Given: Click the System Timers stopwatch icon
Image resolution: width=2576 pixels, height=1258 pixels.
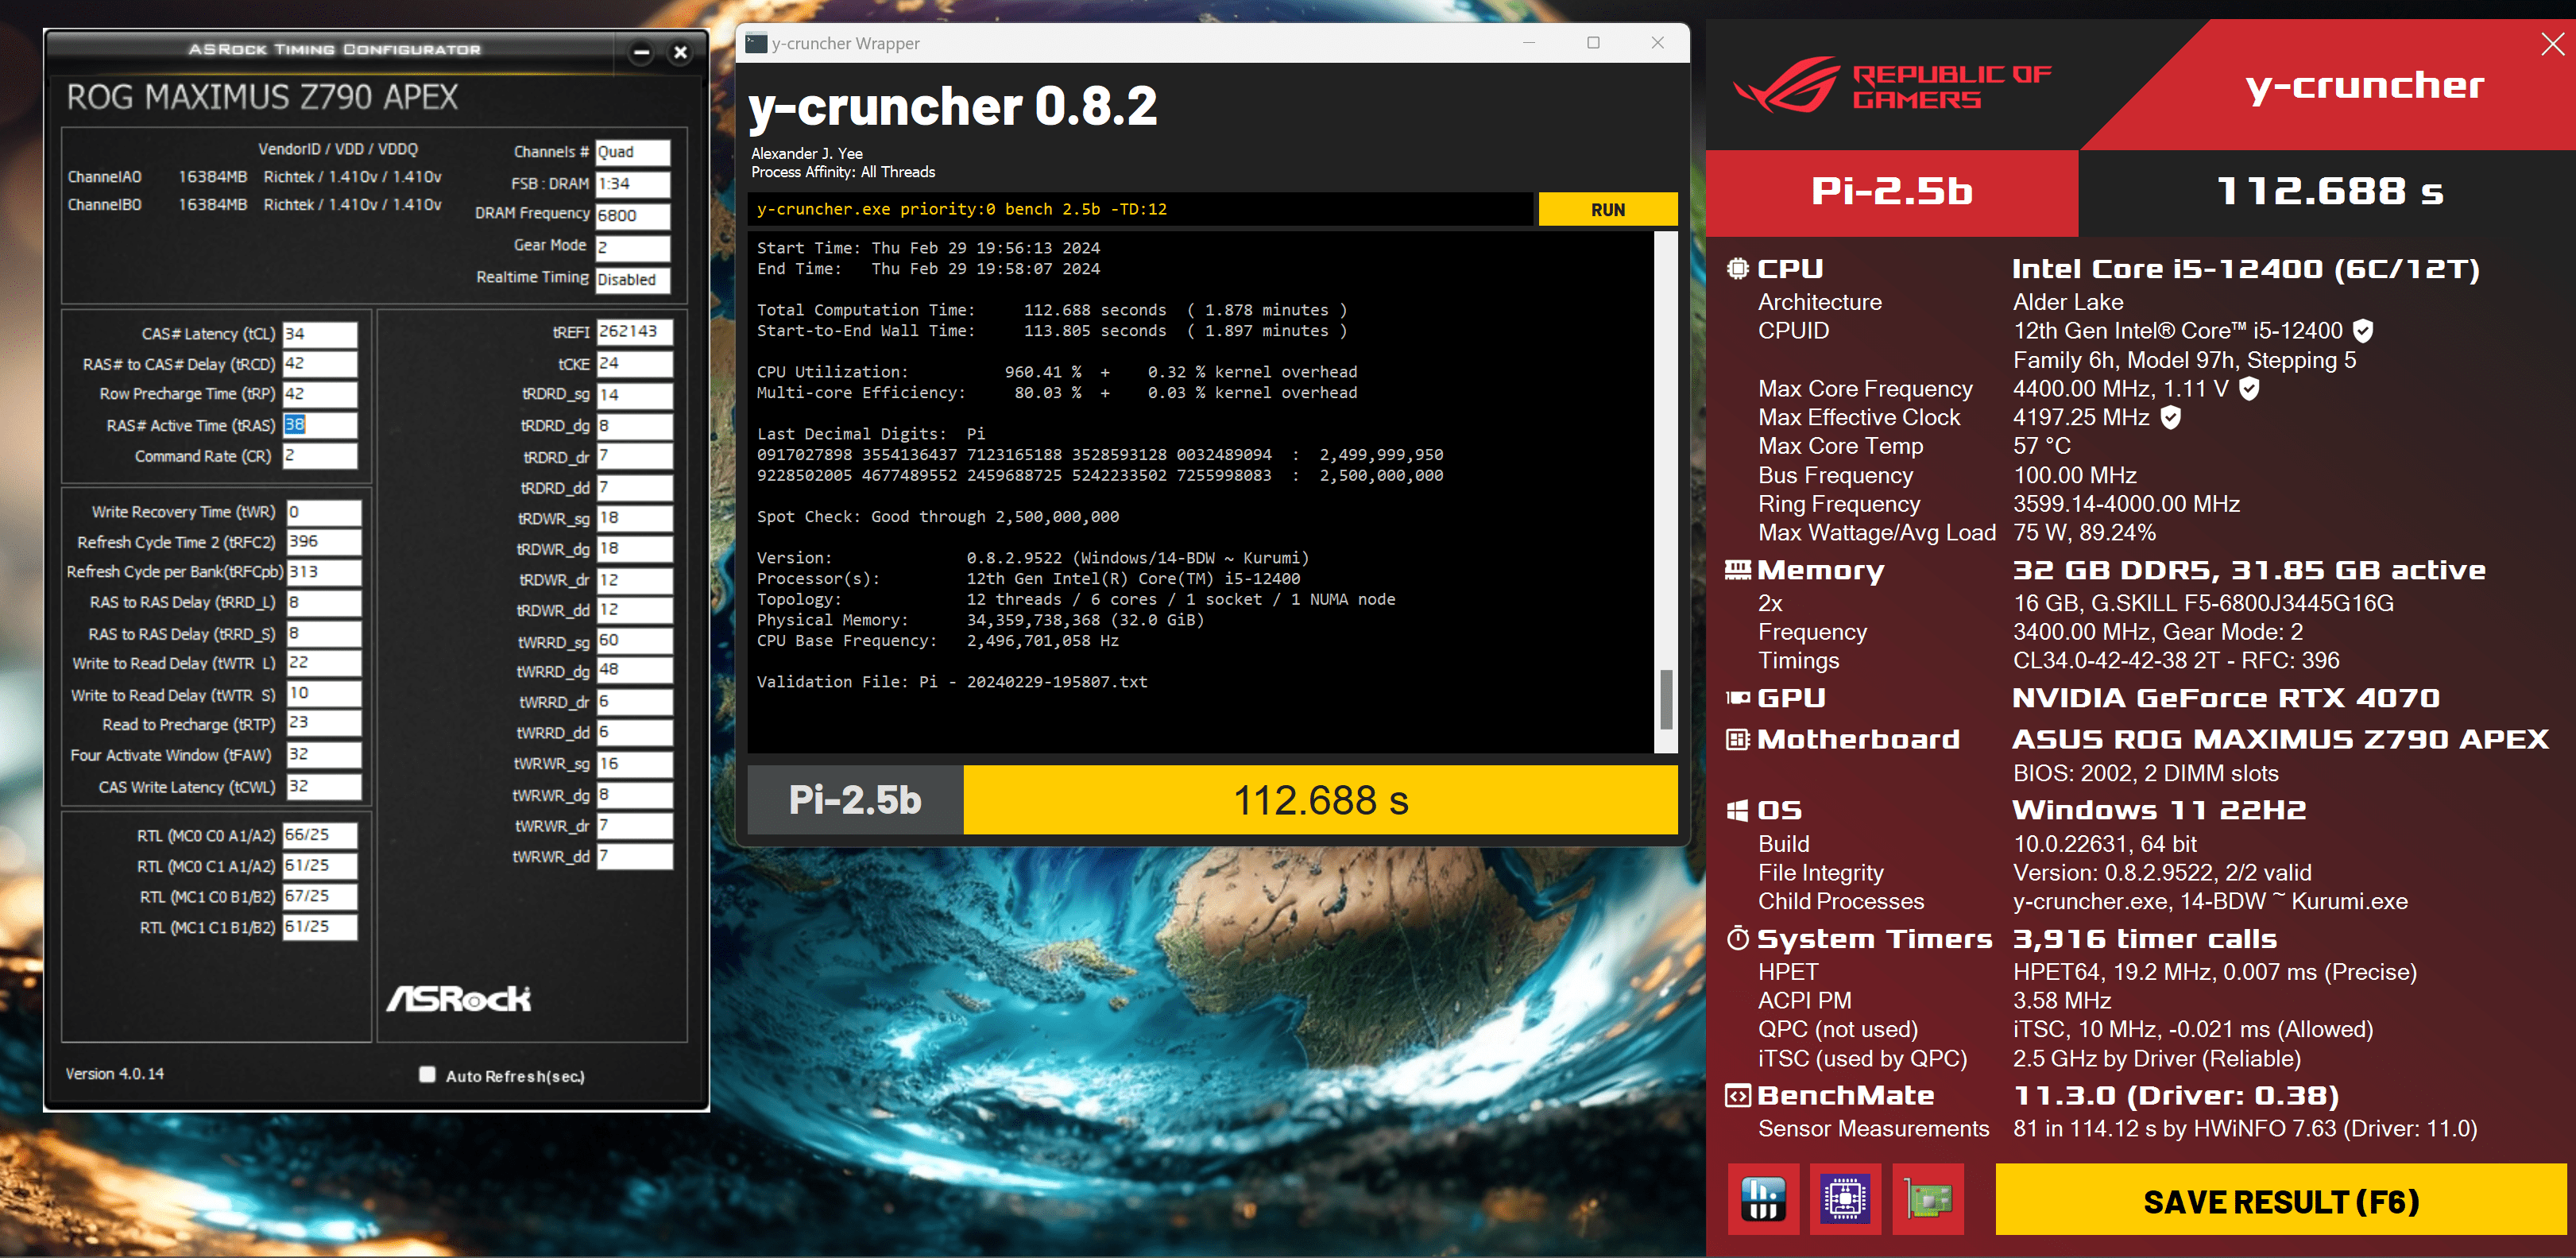Looking at the screenshot, I should (x=1738, y=938).
